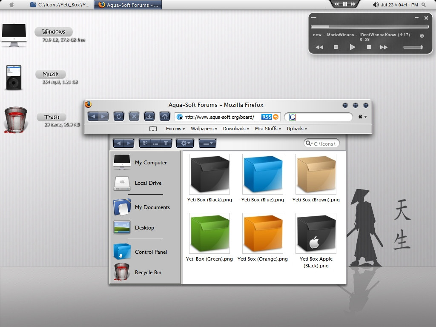Switch to Aqua-Soft Forums taskbar tab
The image size is (436, 327).
tap(127, 5)
